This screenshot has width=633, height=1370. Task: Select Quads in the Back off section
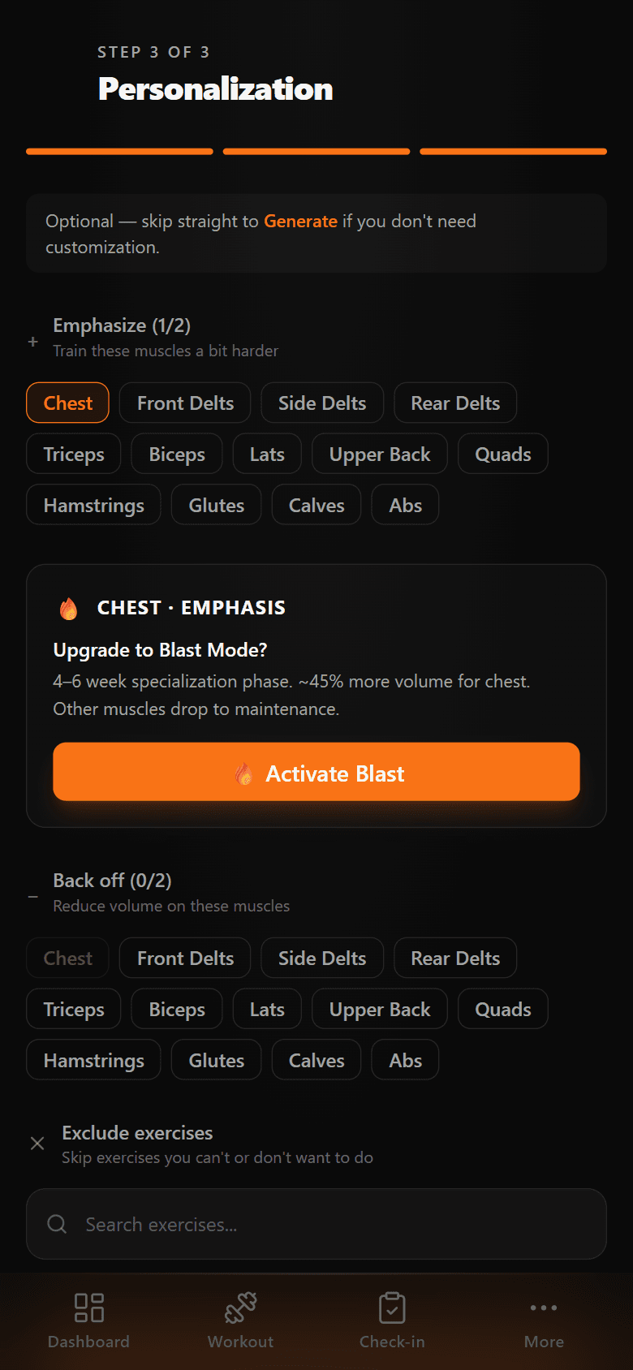pos(502,1009)
